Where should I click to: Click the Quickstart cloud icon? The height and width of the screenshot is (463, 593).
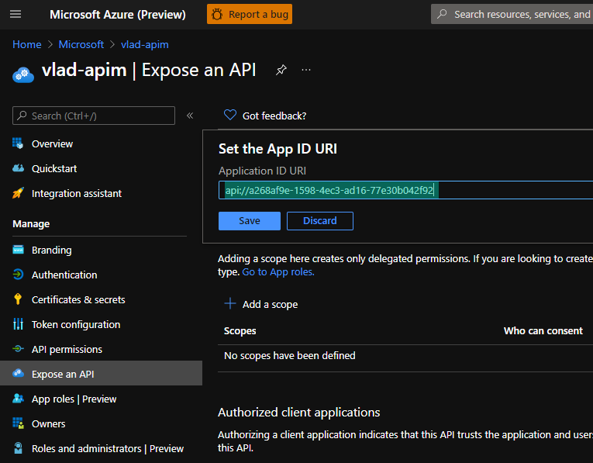point(18,168)
